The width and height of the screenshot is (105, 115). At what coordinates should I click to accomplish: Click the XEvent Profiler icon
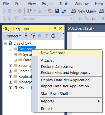(x=15, y=87)
